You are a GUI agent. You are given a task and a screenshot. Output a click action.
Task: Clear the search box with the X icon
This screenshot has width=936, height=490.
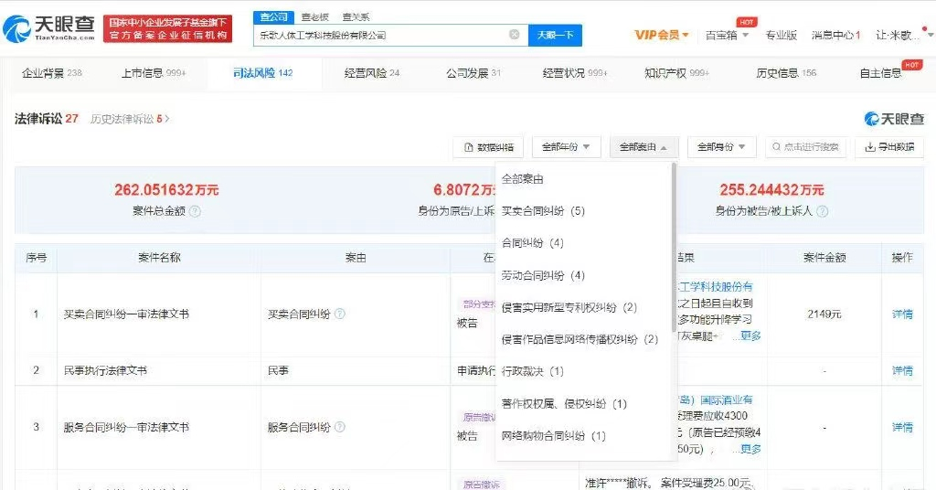pos(514,35)
